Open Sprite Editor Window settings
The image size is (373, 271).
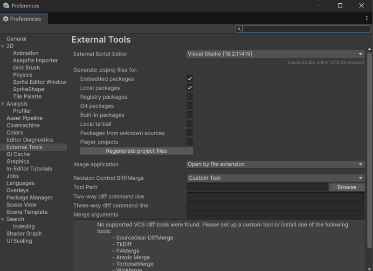[x=40, y=82]
